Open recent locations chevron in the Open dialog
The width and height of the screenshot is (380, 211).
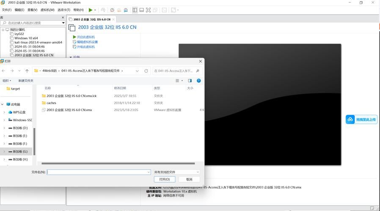pyautogui.click(x=19, y=71)
